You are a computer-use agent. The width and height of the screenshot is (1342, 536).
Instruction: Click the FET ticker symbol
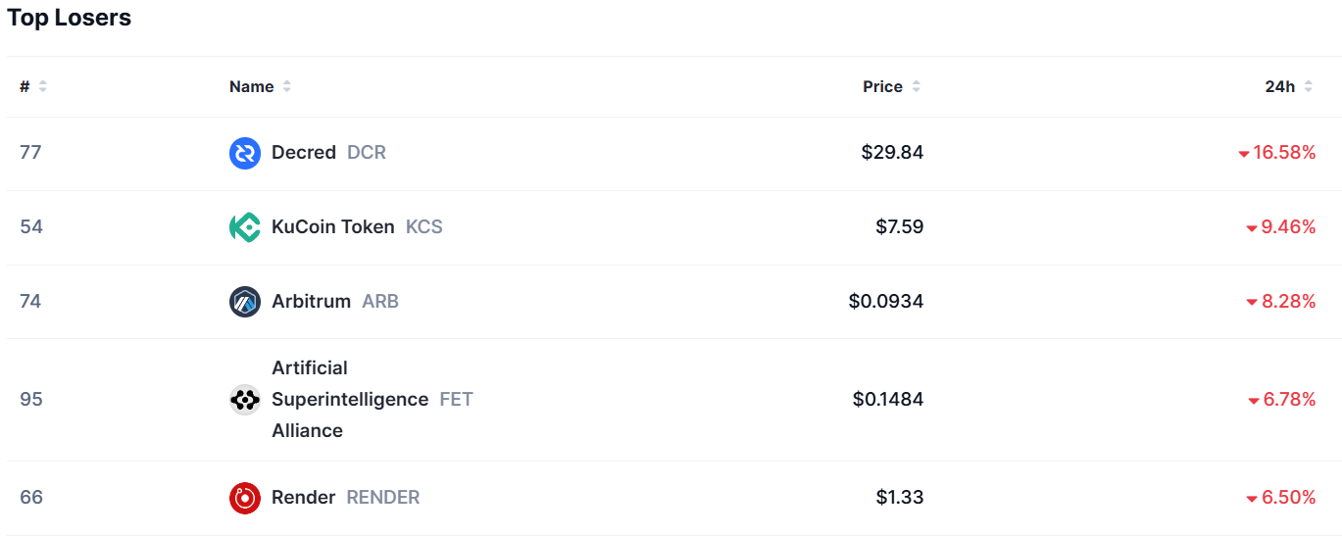(x=456, y=400)
